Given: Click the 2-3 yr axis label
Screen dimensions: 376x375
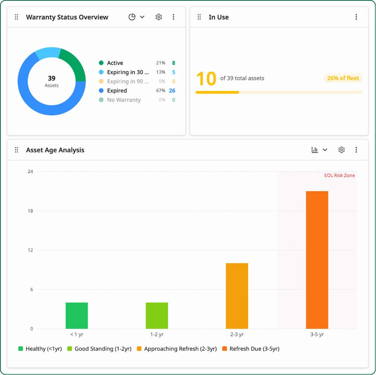Looking at the screenshot, I should (x=237, y=334).
